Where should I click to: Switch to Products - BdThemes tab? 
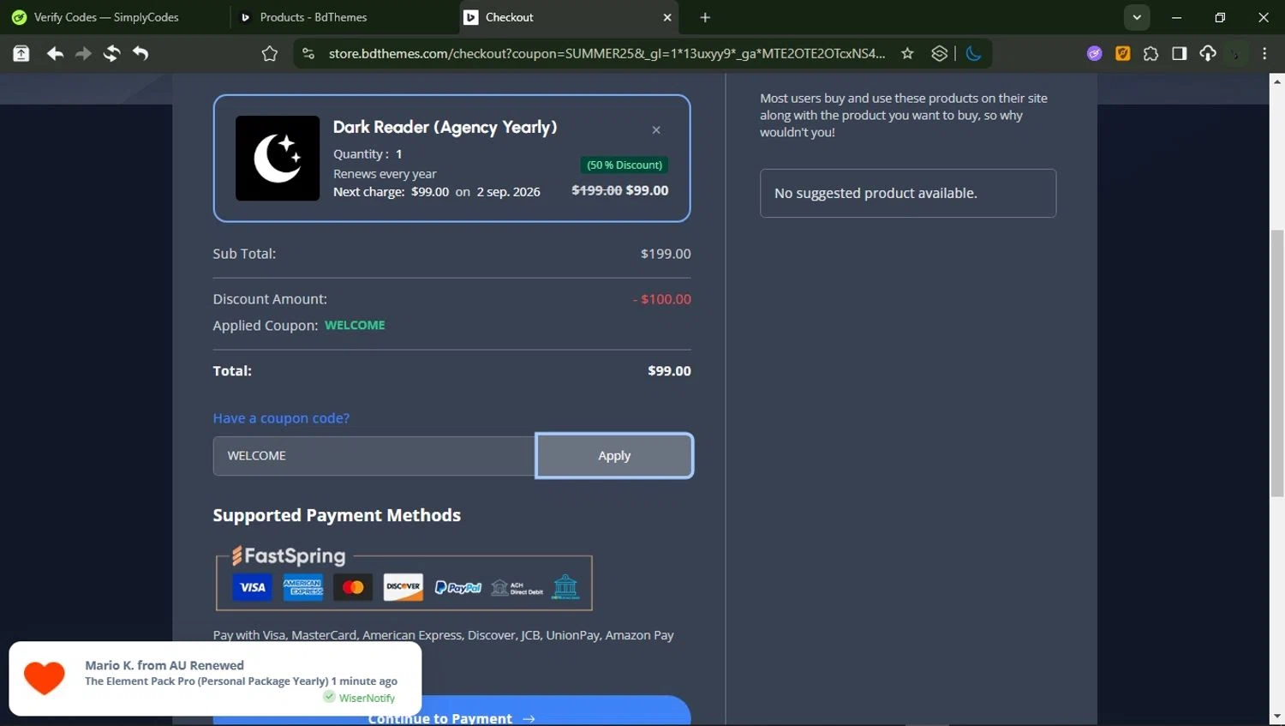coord(314,17)
